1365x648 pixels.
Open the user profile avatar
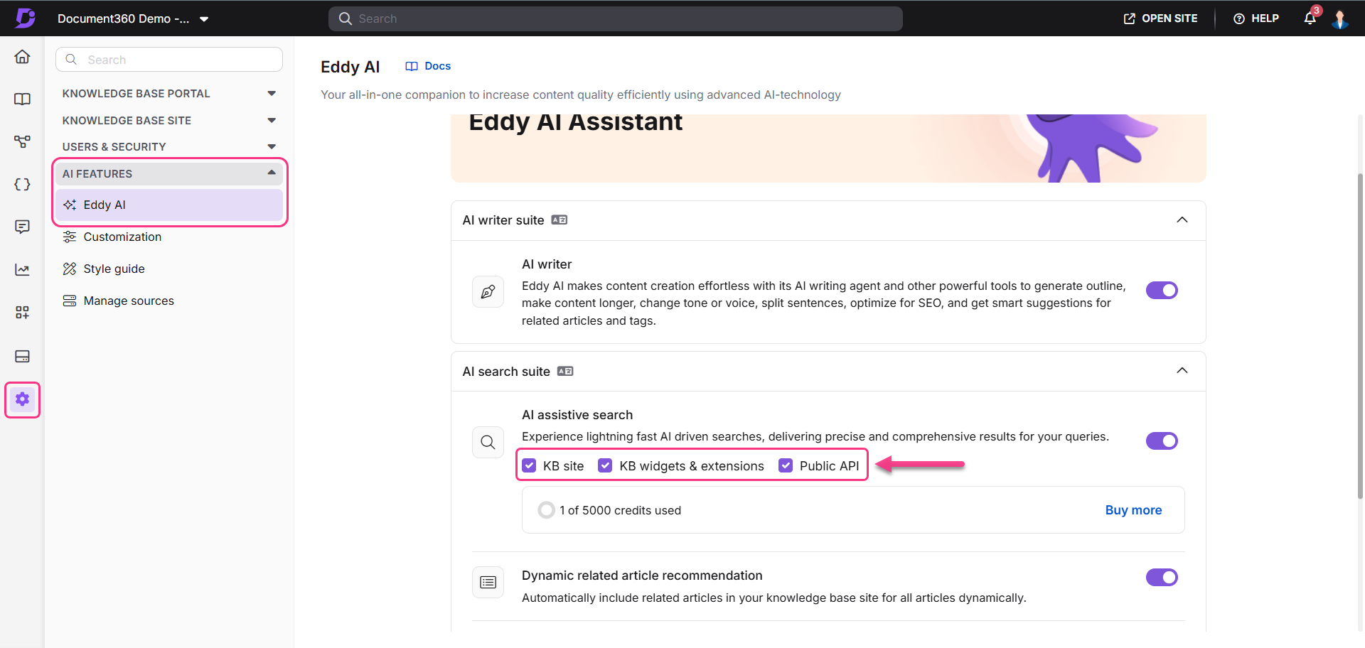pos(1339,18)
